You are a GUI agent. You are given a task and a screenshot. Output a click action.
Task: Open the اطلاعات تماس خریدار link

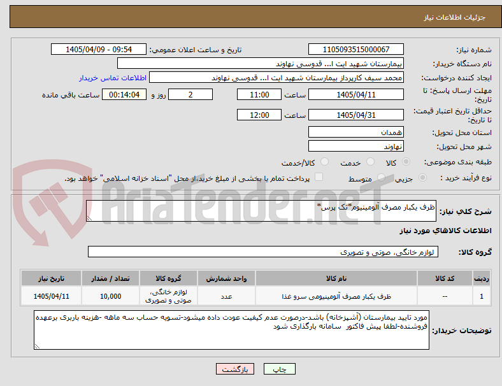113,78
